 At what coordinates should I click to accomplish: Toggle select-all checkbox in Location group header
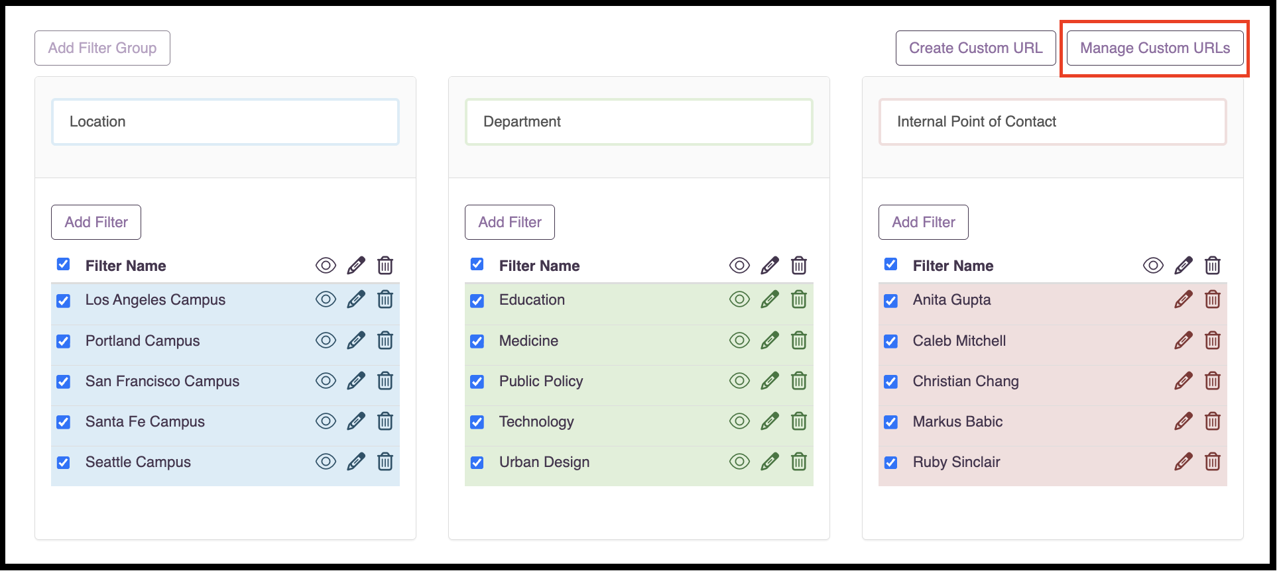pyautogui.click(x=64, y=264)
